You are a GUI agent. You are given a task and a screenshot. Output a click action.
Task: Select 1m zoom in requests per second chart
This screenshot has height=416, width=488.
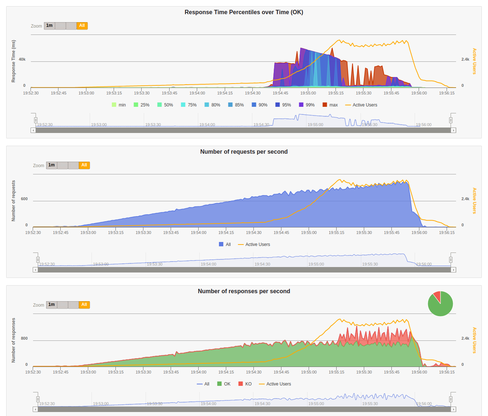tap(52, 165)
